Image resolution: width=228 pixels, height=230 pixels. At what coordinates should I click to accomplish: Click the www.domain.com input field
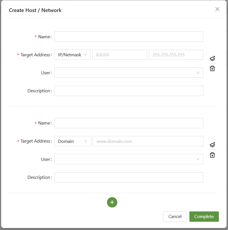[x=148, y=141]
